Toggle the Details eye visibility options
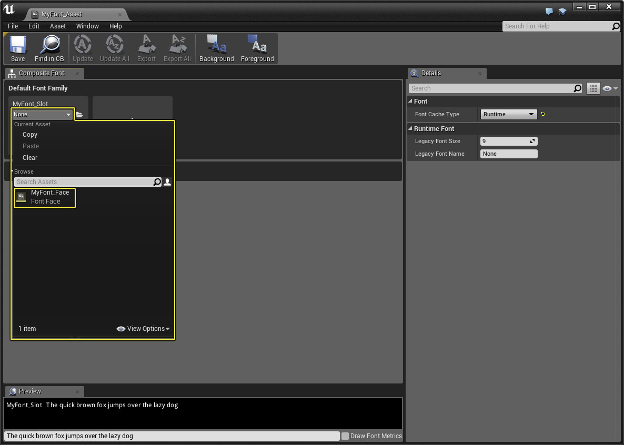 [610, 88]
